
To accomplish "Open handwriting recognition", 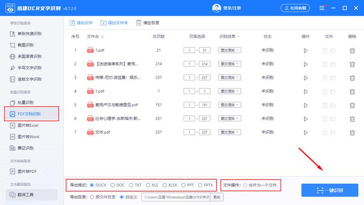I will pos(26,68).
